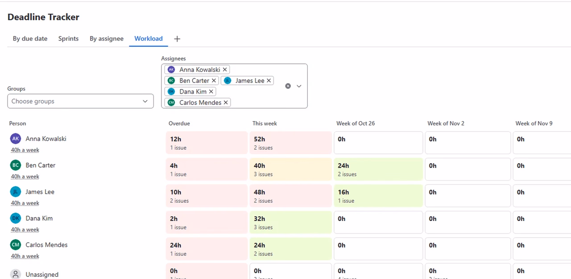Open James Lee's 48h this week cell
571x279 pixels.
tap(290, 196)
